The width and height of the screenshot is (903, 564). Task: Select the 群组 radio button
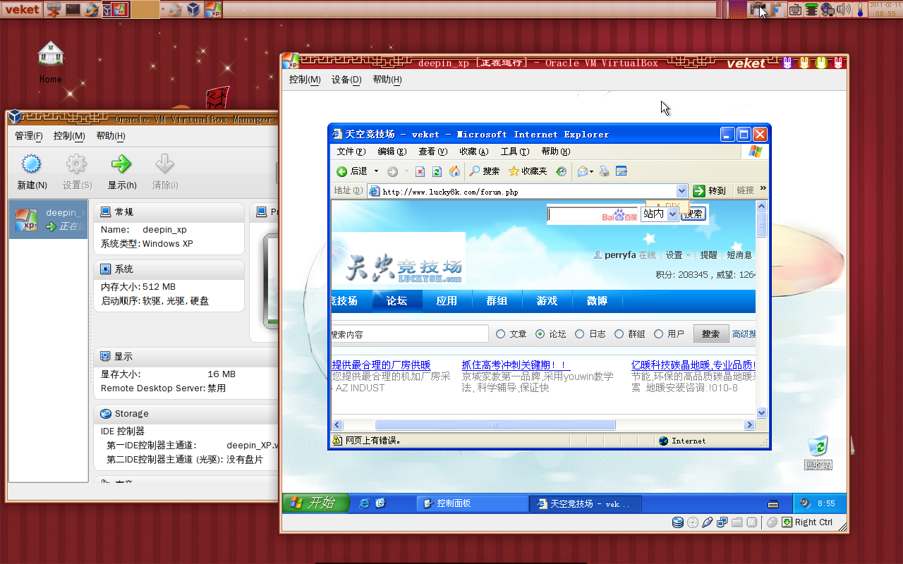click(x=619, y=334)
